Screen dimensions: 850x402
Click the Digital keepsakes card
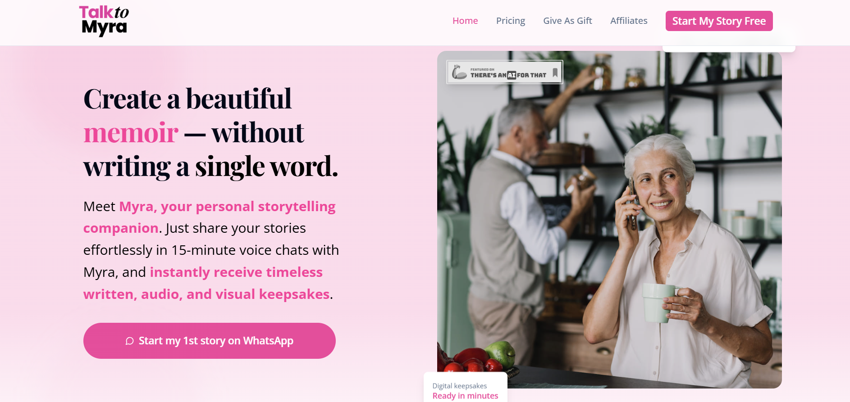466,388
